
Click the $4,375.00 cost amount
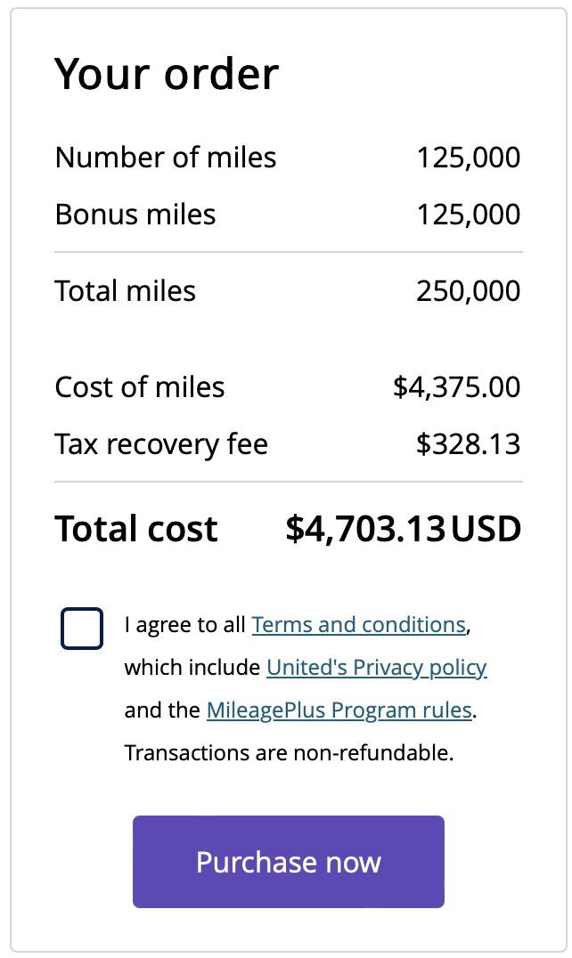pyautogui.click(x=456, y=387)
